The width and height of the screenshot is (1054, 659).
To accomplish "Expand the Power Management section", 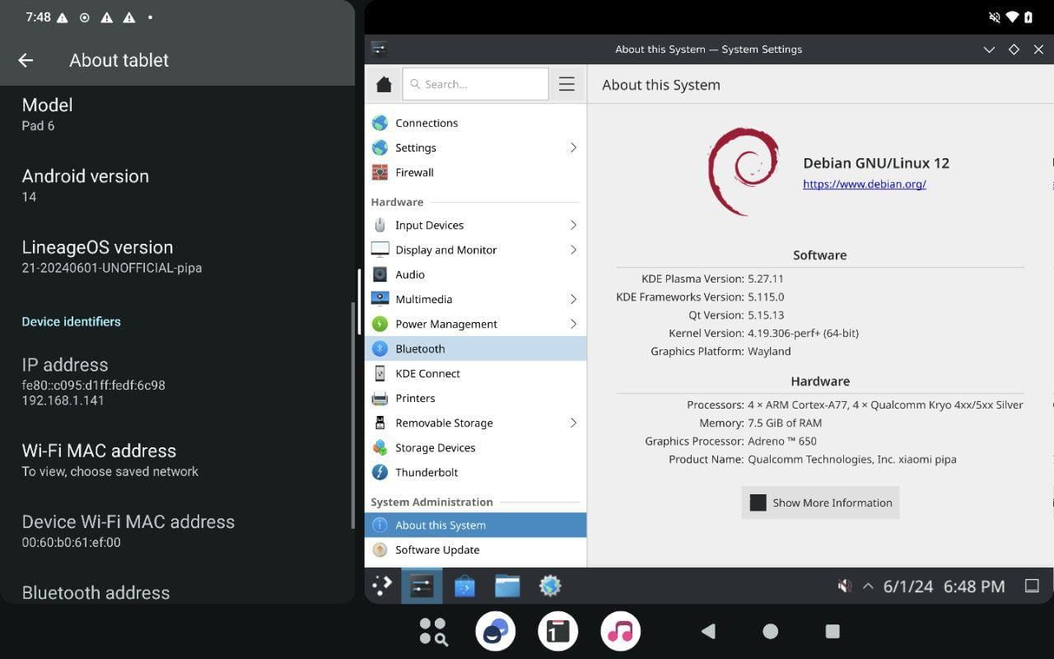I will pos(446,323).
